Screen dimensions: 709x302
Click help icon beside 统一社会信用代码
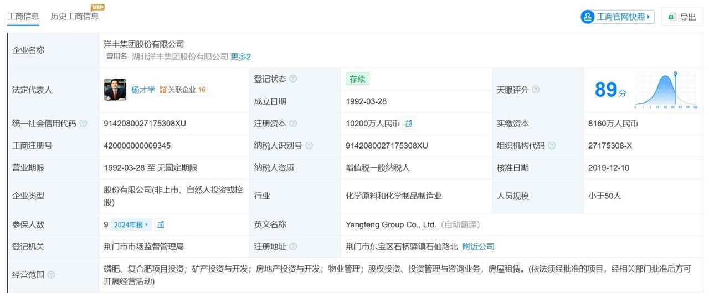tap(83, 124)
